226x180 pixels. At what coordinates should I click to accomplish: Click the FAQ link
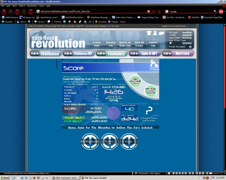153,46
